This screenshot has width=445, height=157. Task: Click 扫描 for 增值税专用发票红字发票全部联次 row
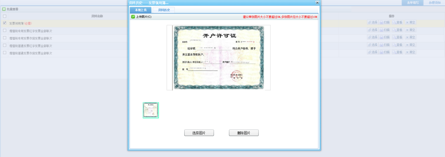385,30
